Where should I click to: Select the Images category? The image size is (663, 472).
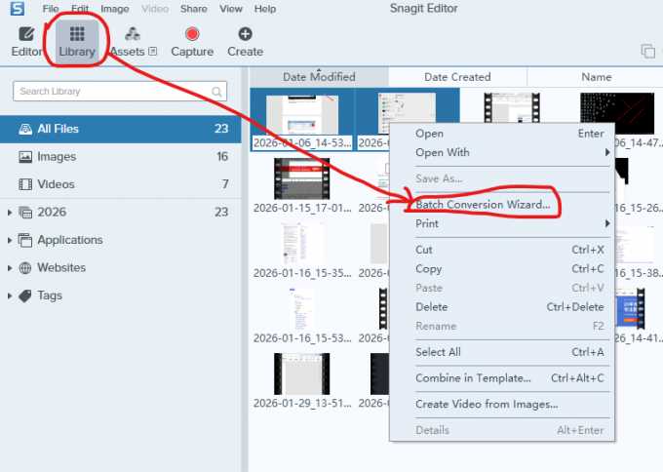pyautogui.click(x=121, y=156)
